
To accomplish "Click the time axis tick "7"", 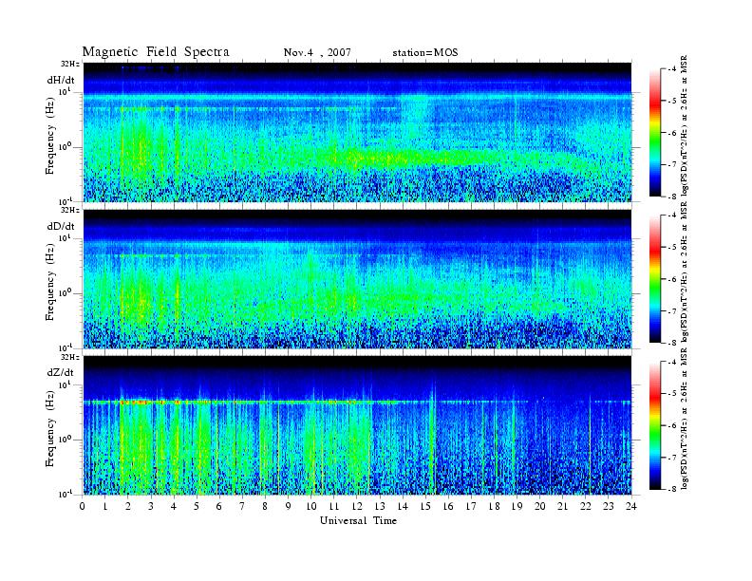I will [242, 506].
